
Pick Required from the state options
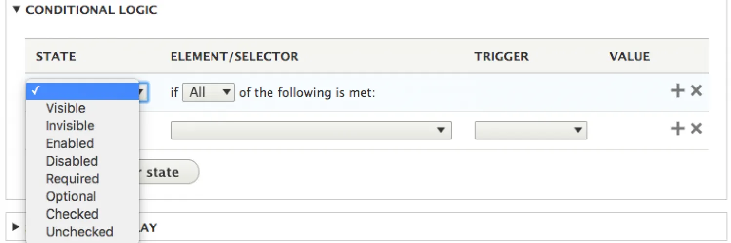[x=72, y=179]
